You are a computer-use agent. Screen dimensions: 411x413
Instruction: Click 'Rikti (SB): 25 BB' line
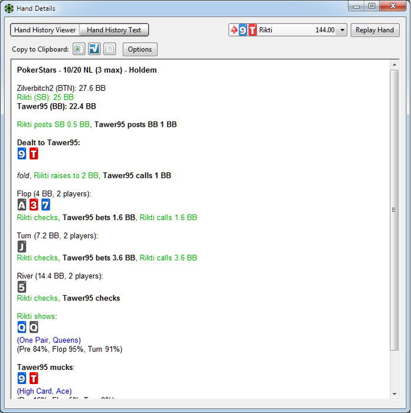45,97
